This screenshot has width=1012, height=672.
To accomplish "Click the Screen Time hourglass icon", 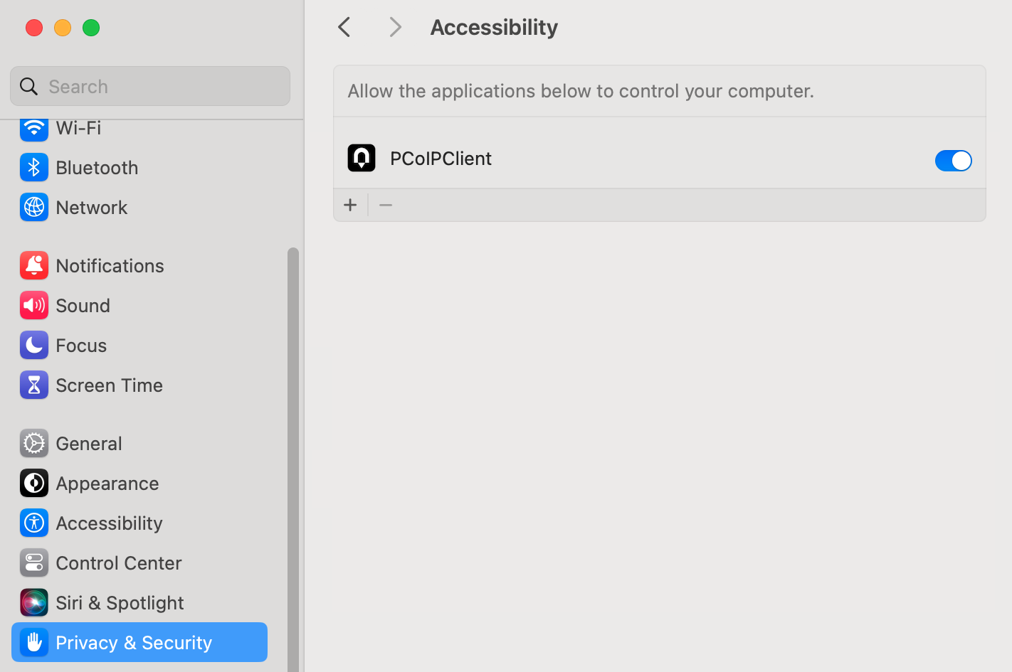I will point(33,385).
